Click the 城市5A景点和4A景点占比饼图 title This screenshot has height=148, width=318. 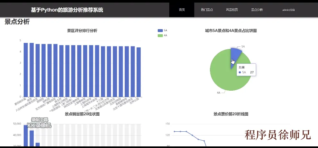[x=231, y=31]
